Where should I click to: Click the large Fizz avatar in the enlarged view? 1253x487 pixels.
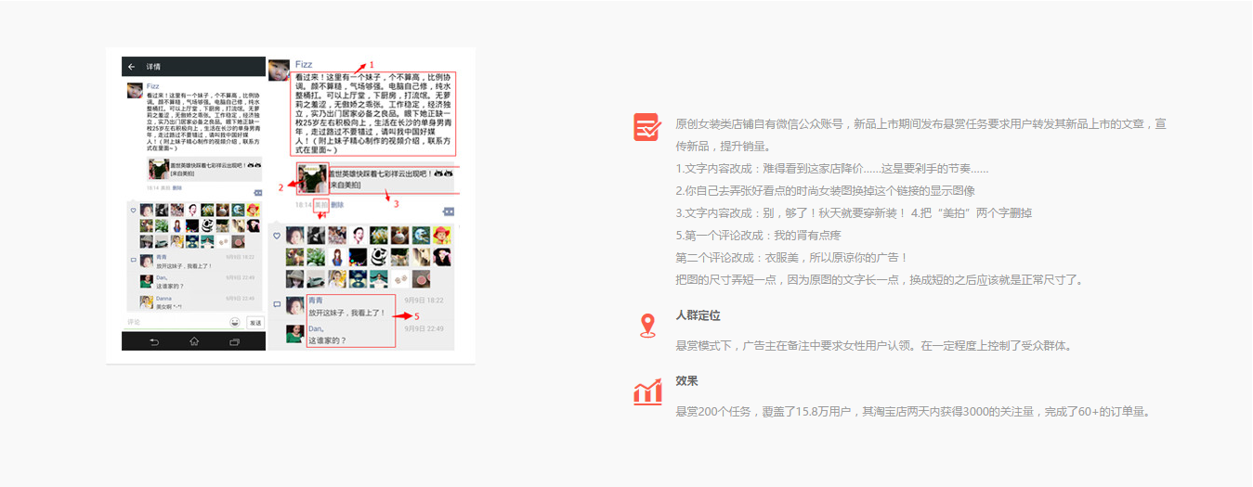(279, 70)
